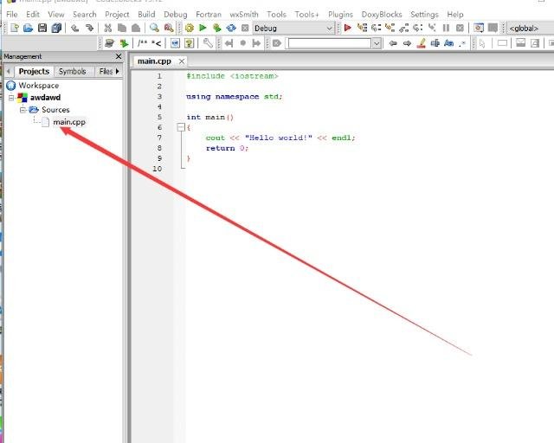
Task: Click the Cut scissors icon
Action: point(108,29)
